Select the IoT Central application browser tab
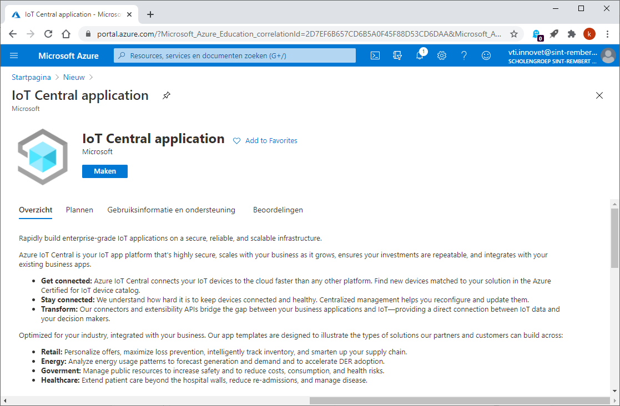The image size is (620, 406). [x=71, y=14]
